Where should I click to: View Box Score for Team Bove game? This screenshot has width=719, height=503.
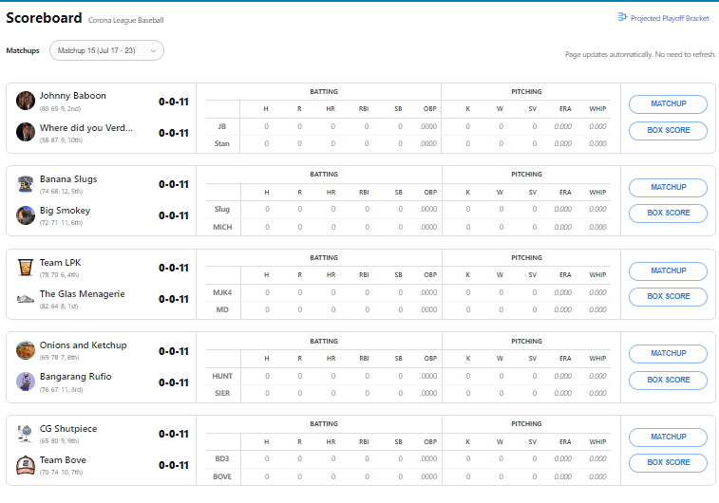point(668,463)
